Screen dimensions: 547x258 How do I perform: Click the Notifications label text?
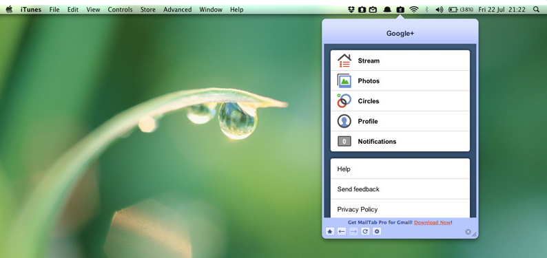tap(377, 141)
